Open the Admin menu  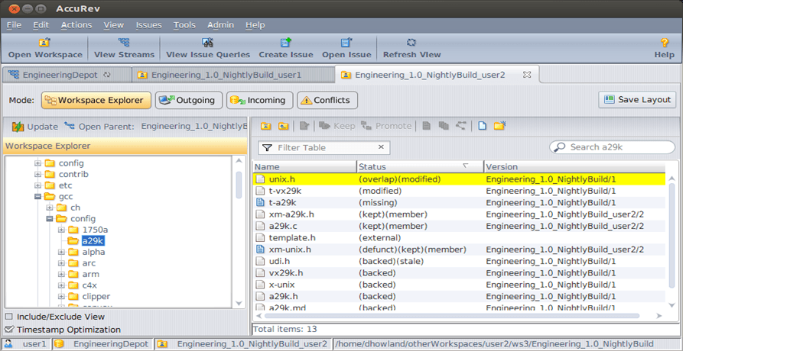220,24
